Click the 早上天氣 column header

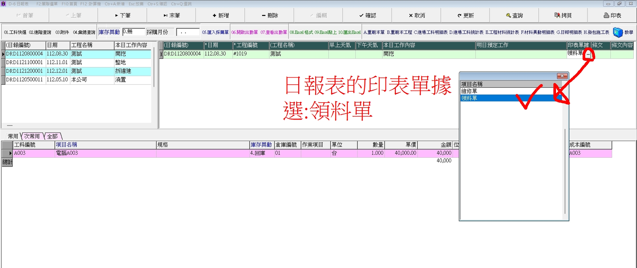click(x=342, y=45)
